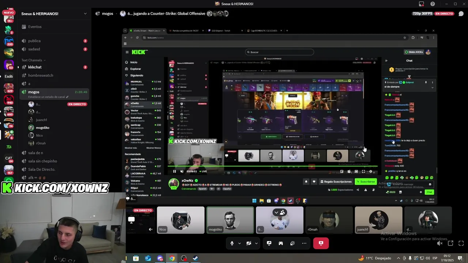
Task: Collapse participants with the chevron above 6... tile
Action: [x=276, y=212]
